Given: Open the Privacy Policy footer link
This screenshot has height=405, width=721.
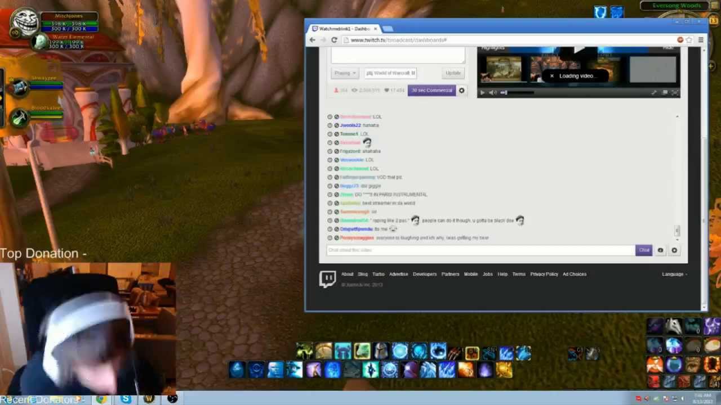Looking at the screenshot, I should click(x=544, y=274).
